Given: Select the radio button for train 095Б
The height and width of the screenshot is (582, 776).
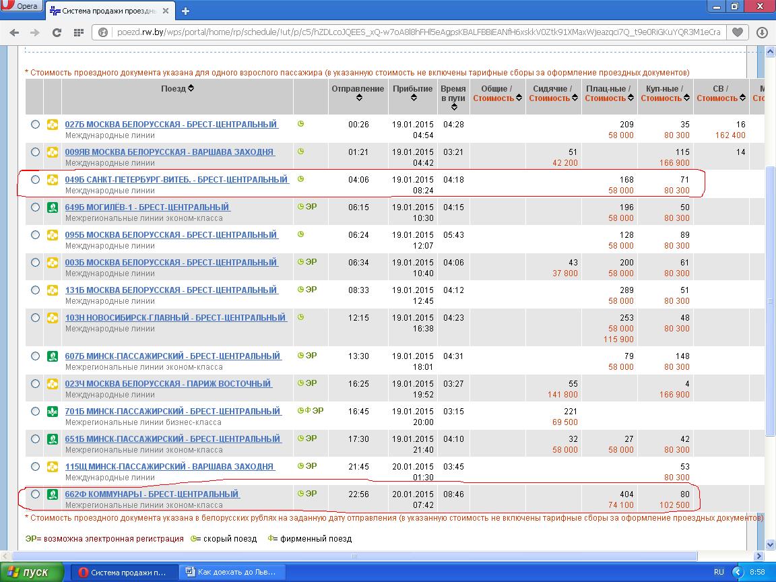Looking at the screenshot, I should click(x=35, y=235).
